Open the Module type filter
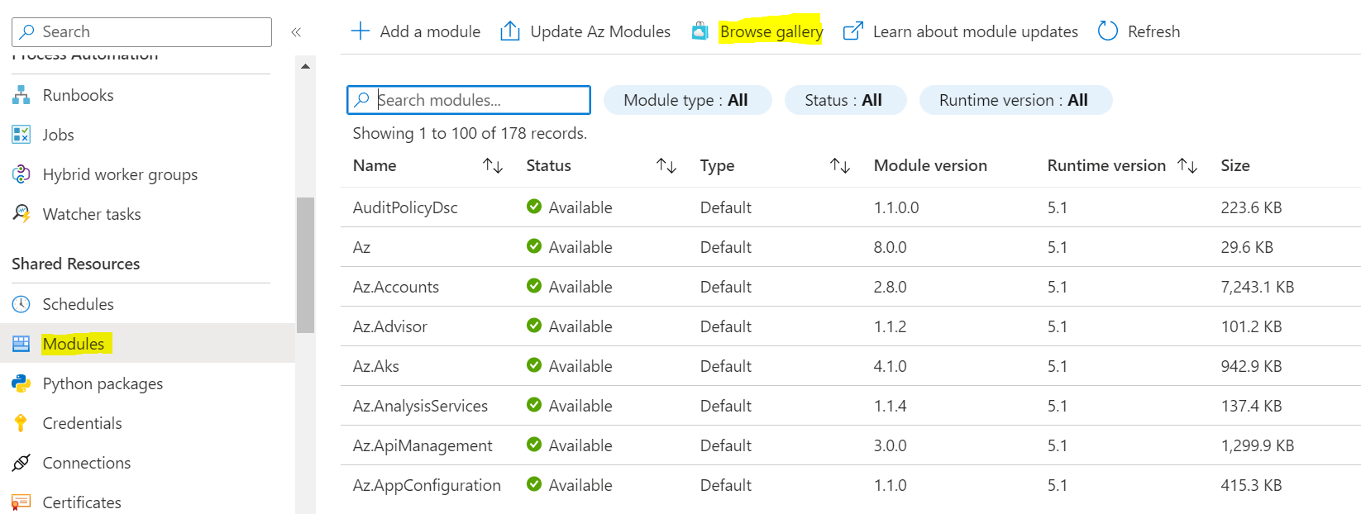This screenshot has width=1361, height=514. [x=686, y=100]
